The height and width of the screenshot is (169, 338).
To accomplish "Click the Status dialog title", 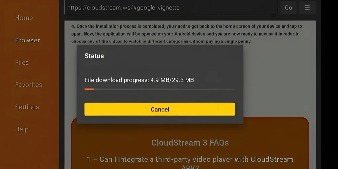I will 94,56.
